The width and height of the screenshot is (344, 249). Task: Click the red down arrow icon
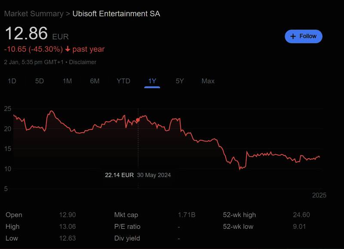tap(68, 49)
